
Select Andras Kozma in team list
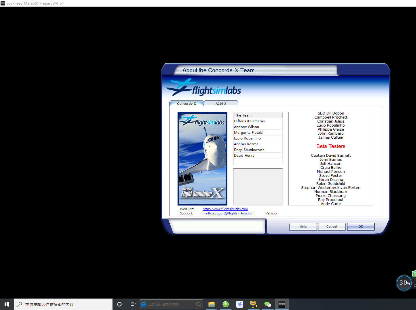pyautogui.click(x=258, y=144)
